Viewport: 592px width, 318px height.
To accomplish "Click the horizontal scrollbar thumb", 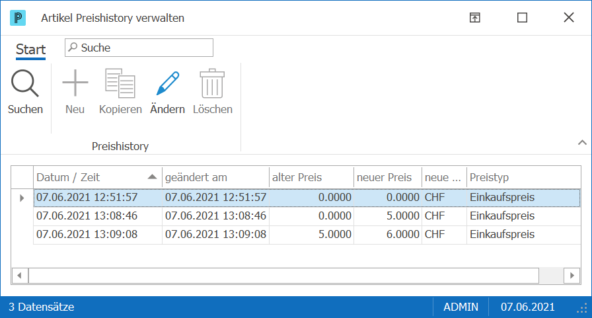I will 283,276.
